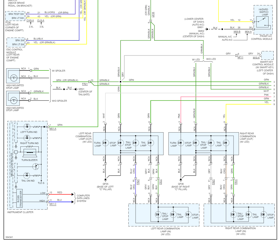Click the W/O SPOILER label
Viewport: 278px width, 242px height.
coord(59,101)
